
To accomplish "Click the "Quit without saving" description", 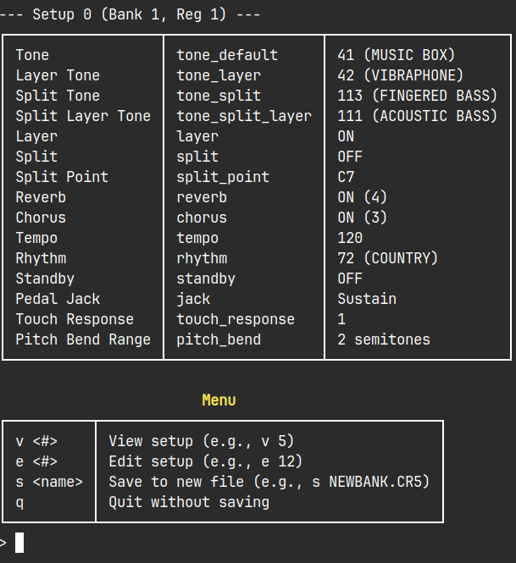I will pyautogui.click(x=189, y=502).
